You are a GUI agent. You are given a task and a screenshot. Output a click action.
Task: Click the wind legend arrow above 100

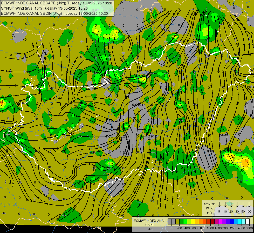click(x=249, y=205)
